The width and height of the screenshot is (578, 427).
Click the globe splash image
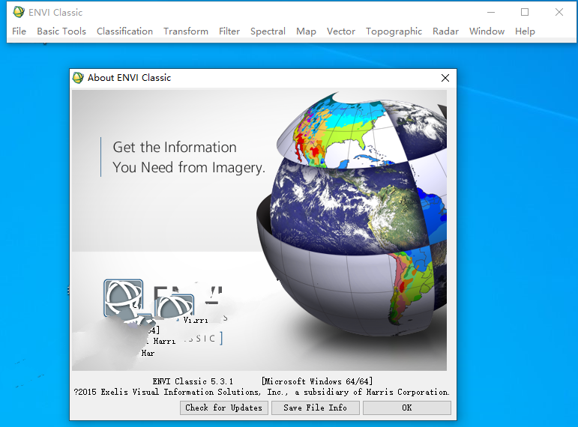click(x=259, y=230)
